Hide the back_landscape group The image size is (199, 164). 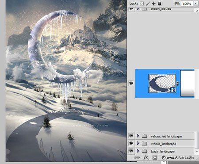pyautogui.click(x=131, y=151)
